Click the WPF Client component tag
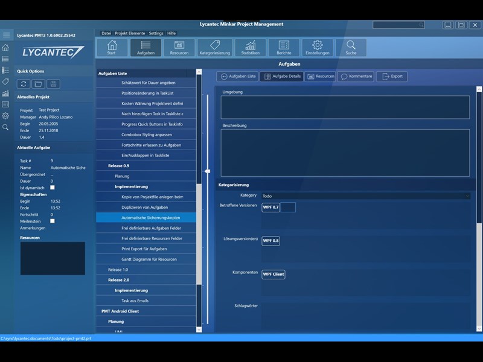This screenshot has width=483, height=362. pos(273,275)
